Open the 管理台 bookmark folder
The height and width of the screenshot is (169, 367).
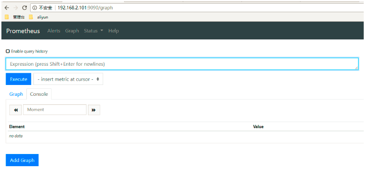pos(15,17)
